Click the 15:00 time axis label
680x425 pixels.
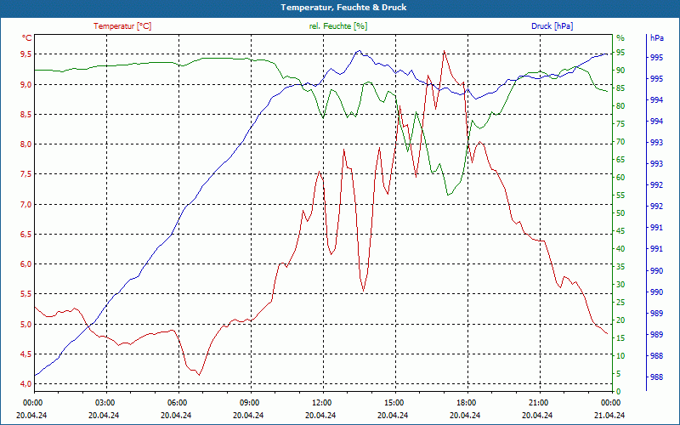394,402
